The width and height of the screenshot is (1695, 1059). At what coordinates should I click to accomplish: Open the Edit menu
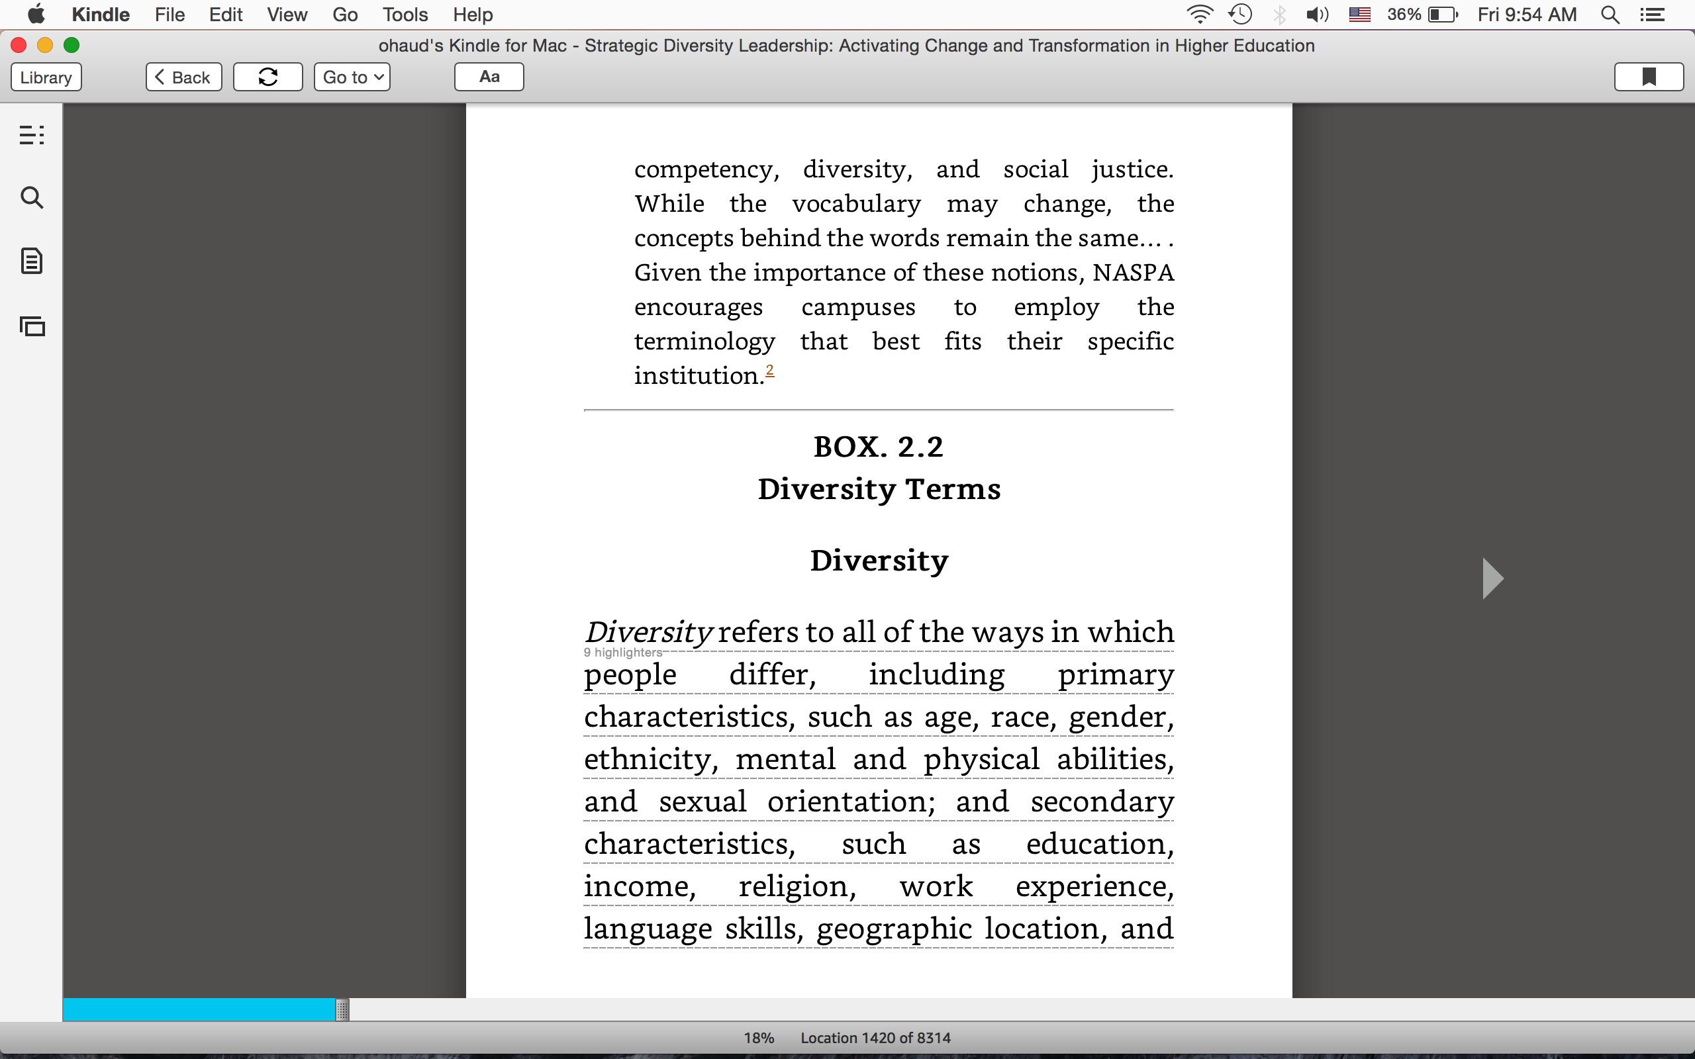point(226,15)
